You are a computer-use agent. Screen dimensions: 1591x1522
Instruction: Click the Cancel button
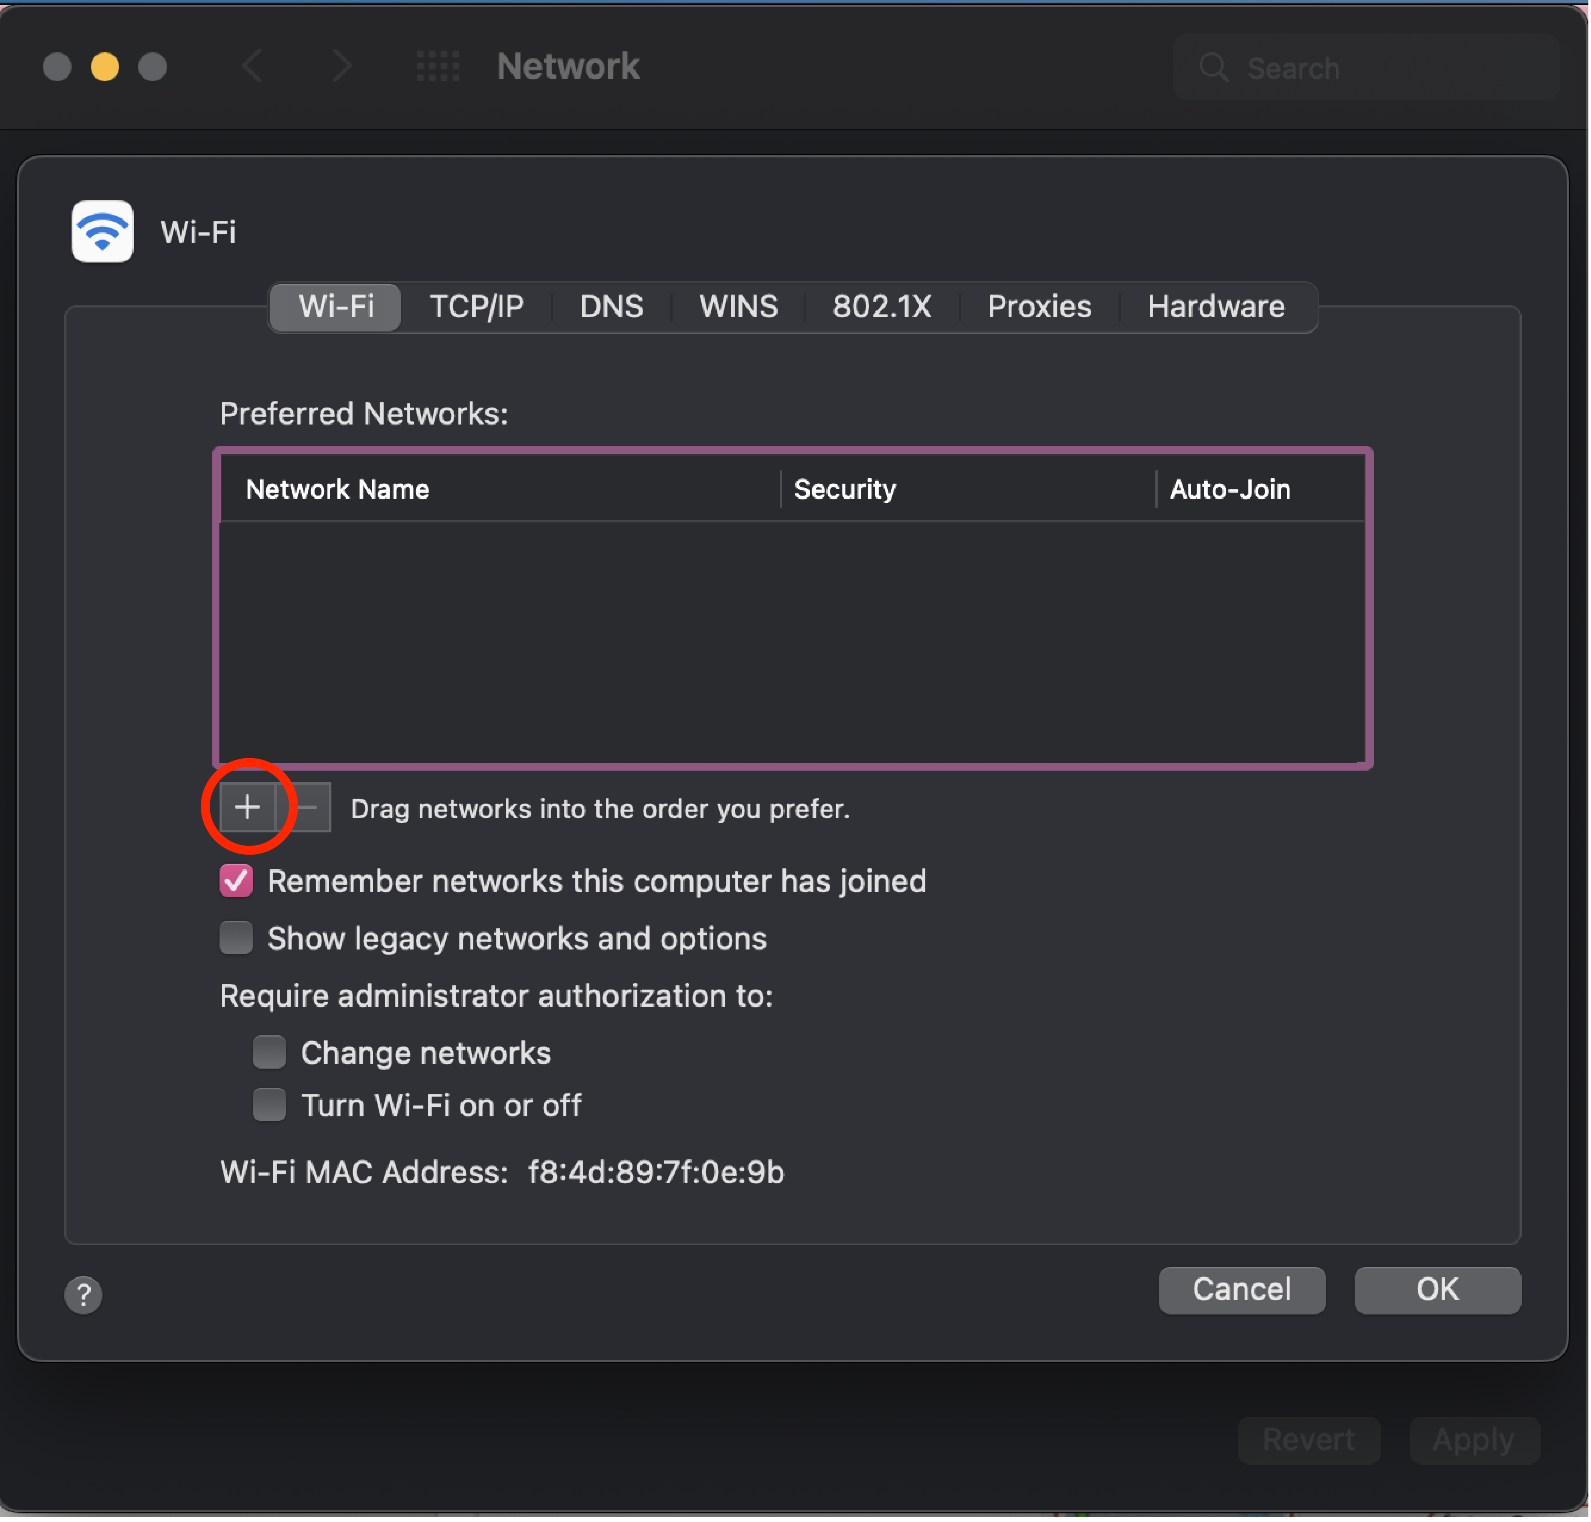click(x=1241, y=1289)
